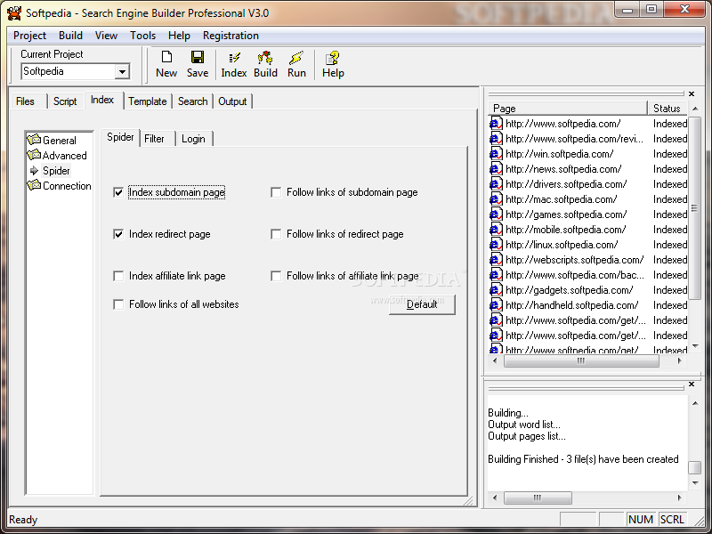Image resolution: width=712 pixels, height=534 pixels.
Task: Click the Build toolbar icon
Action: tap(265, 58)
